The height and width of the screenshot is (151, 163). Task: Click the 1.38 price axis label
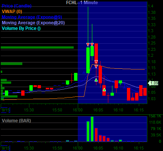point(152,12)
